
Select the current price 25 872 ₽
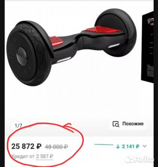coord(26,146)
